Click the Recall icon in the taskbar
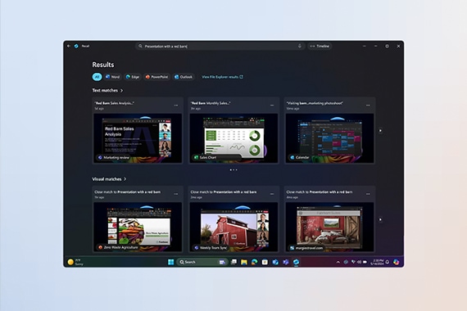467x311 pixels. (296, 262)
